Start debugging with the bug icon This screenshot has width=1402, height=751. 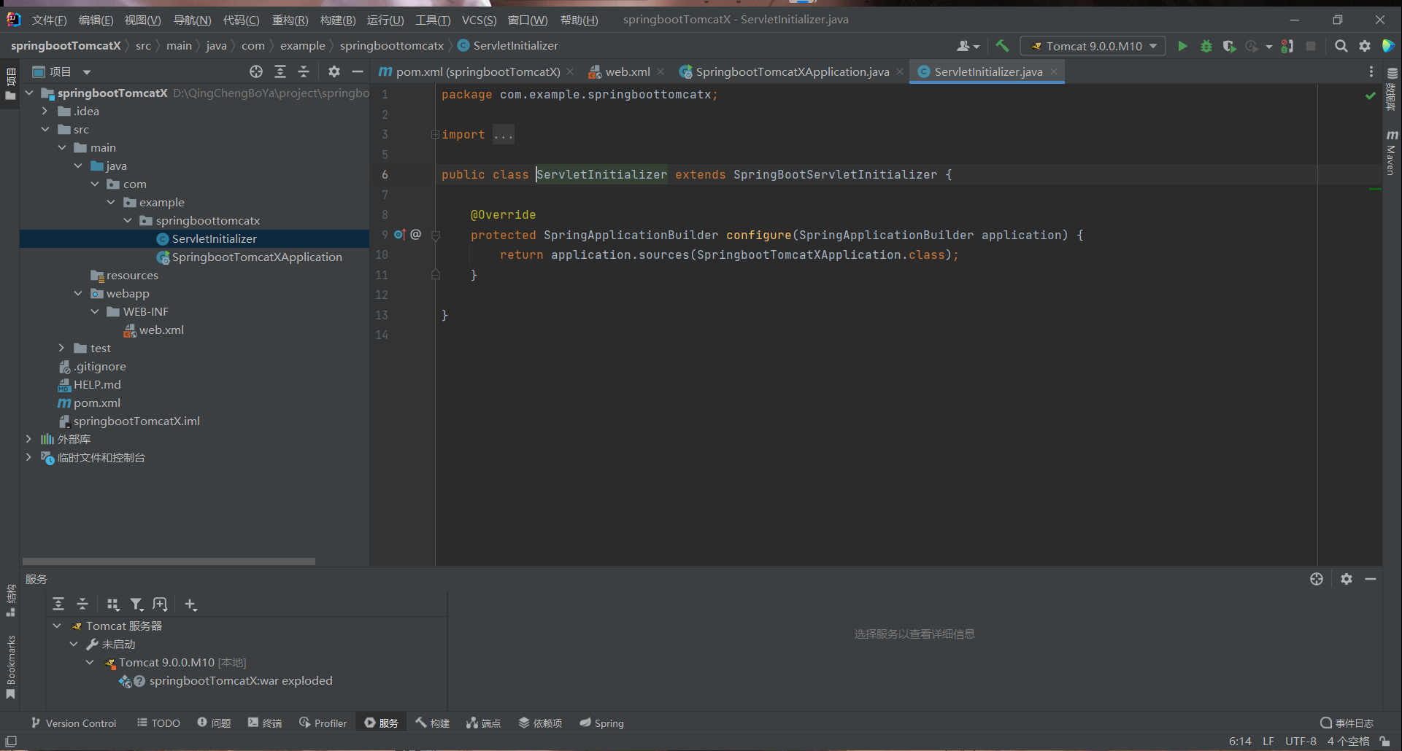coord(1206,46)
